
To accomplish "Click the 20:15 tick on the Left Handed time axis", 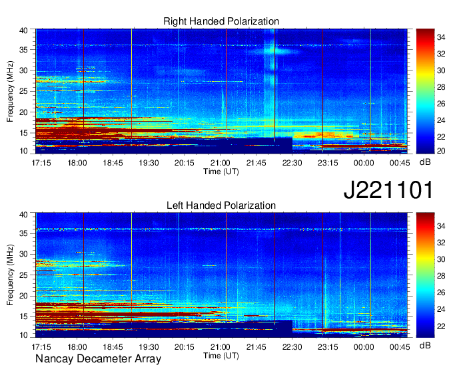I will (185, 347).
